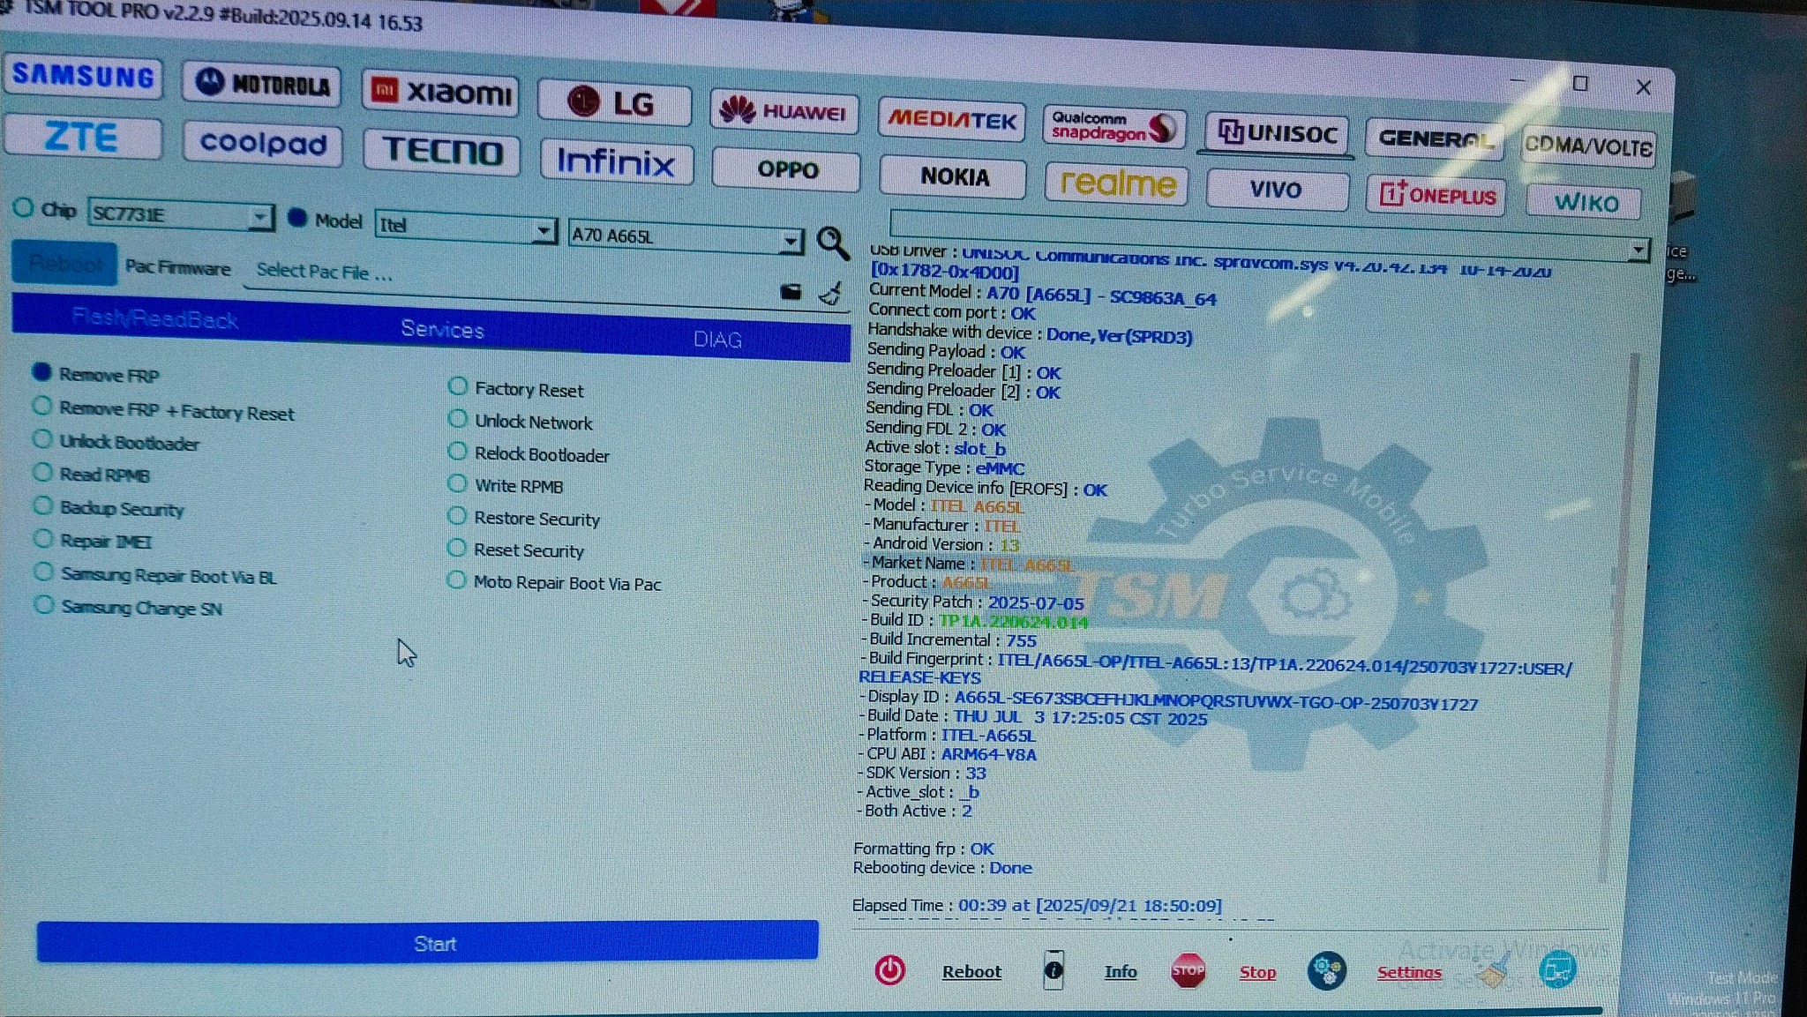
Task: Open the General module
Action: pyautogui.click(x=1434, y=138)
